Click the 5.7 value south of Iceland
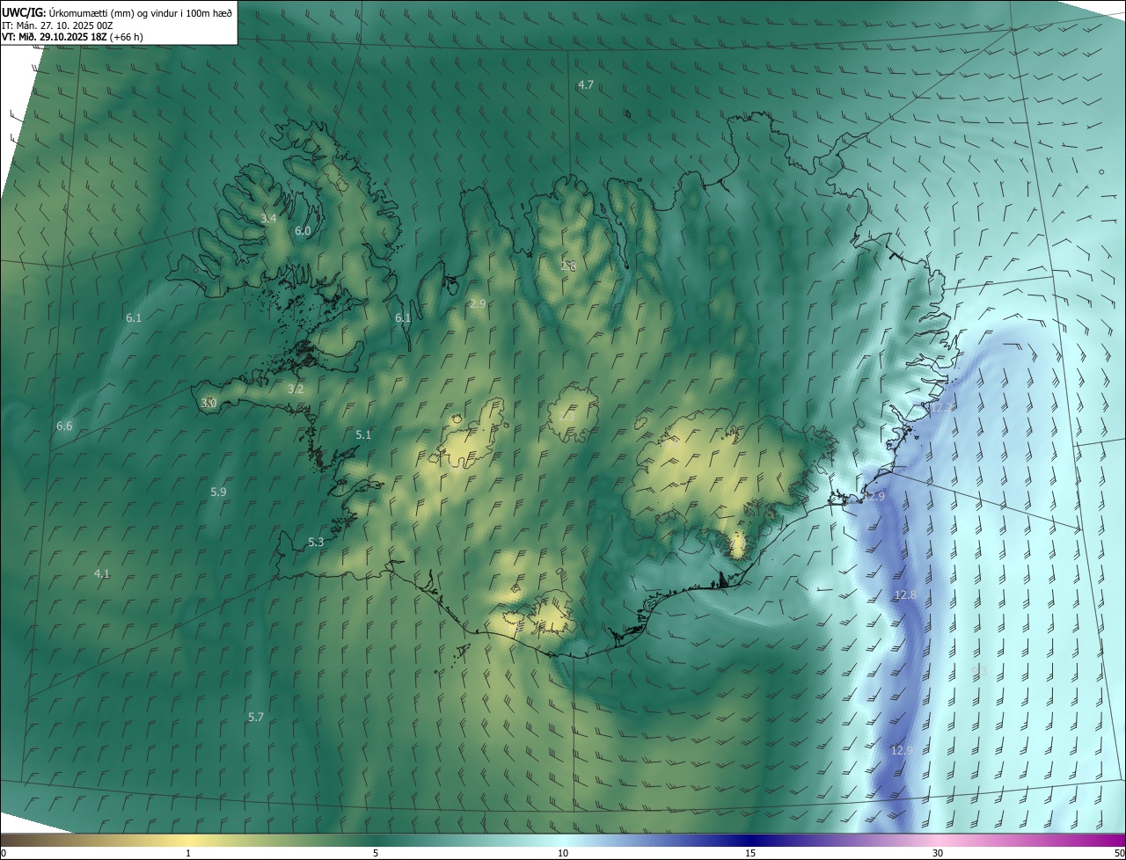1126x860 pixels. [255, 718]
